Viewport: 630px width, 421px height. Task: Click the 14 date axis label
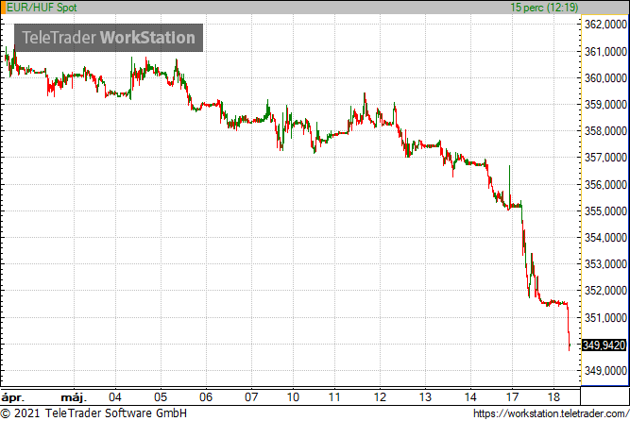pos(470,397)
